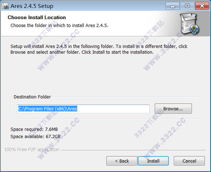This screenshot has height=172, width=211.
Task: Start installation with the Install button
Action: pos(153,161)
